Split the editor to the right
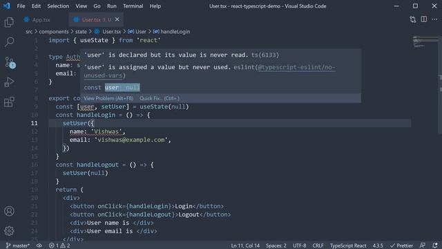442x249 pixels. (x=423, y=19)
